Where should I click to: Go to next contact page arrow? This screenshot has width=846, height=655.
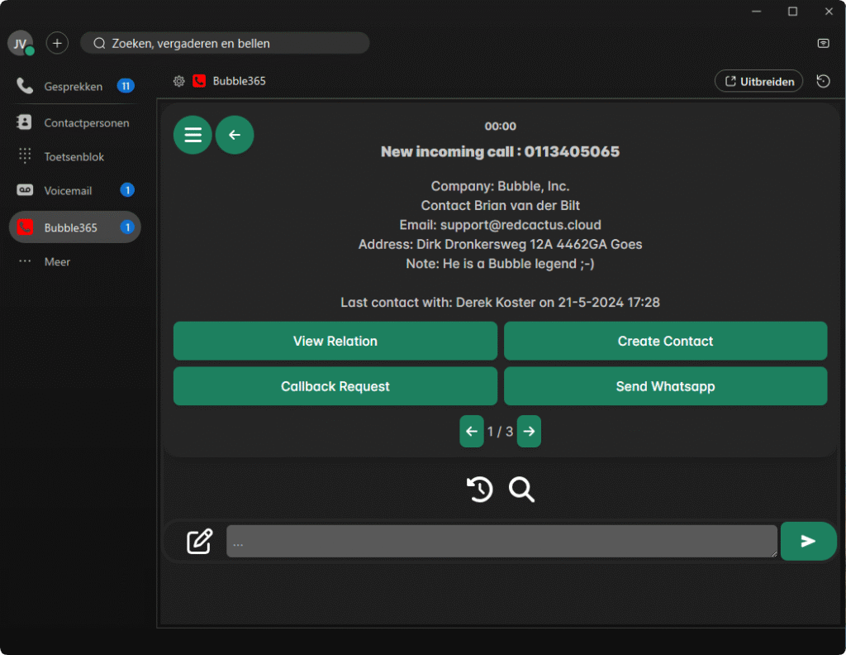tap(529, 431)
